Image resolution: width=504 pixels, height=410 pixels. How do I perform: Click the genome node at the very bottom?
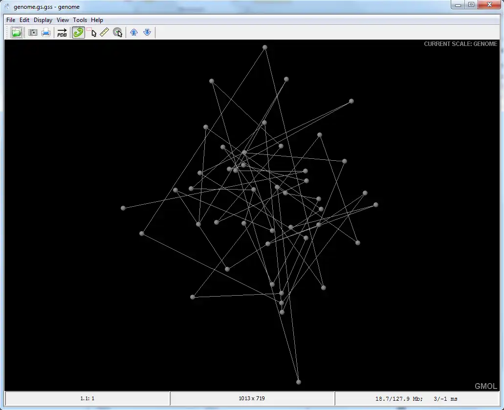299,382
